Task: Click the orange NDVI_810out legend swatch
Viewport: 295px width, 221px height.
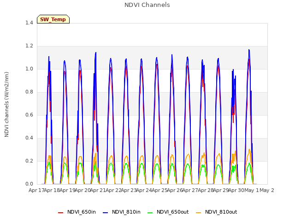Action: (199, 213)
